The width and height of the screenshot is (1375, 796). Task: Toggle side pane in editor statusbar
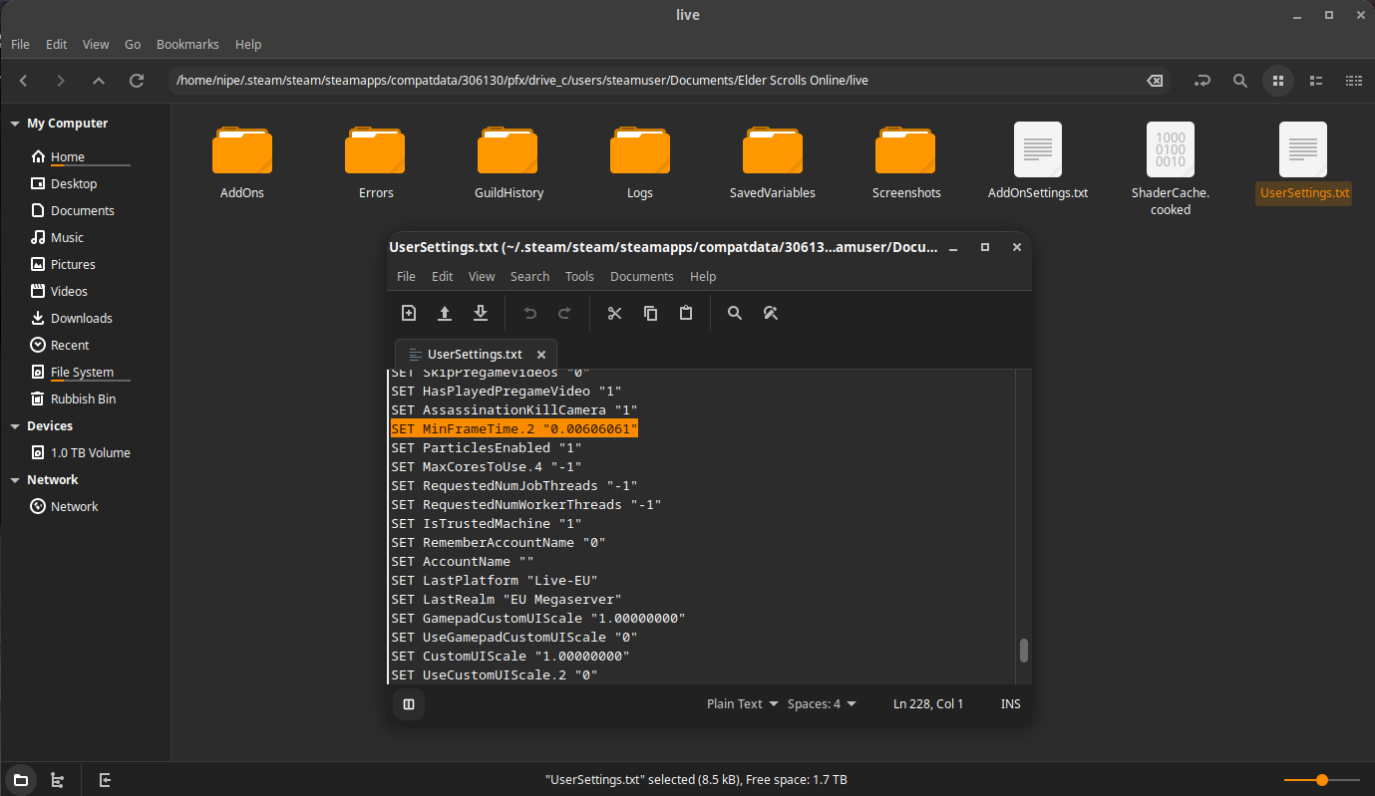pos(409,704)
